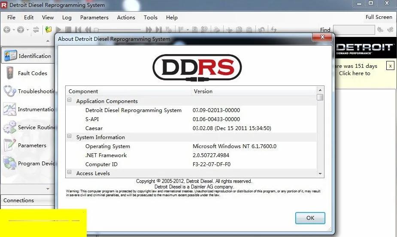Click the swap arrows toolbar icon

(36, 30)
